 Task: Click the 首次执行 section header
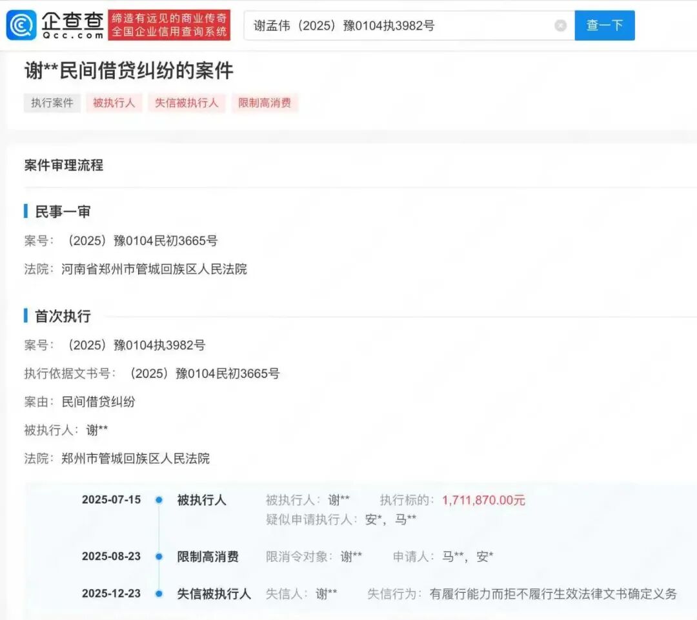[65, 316]
